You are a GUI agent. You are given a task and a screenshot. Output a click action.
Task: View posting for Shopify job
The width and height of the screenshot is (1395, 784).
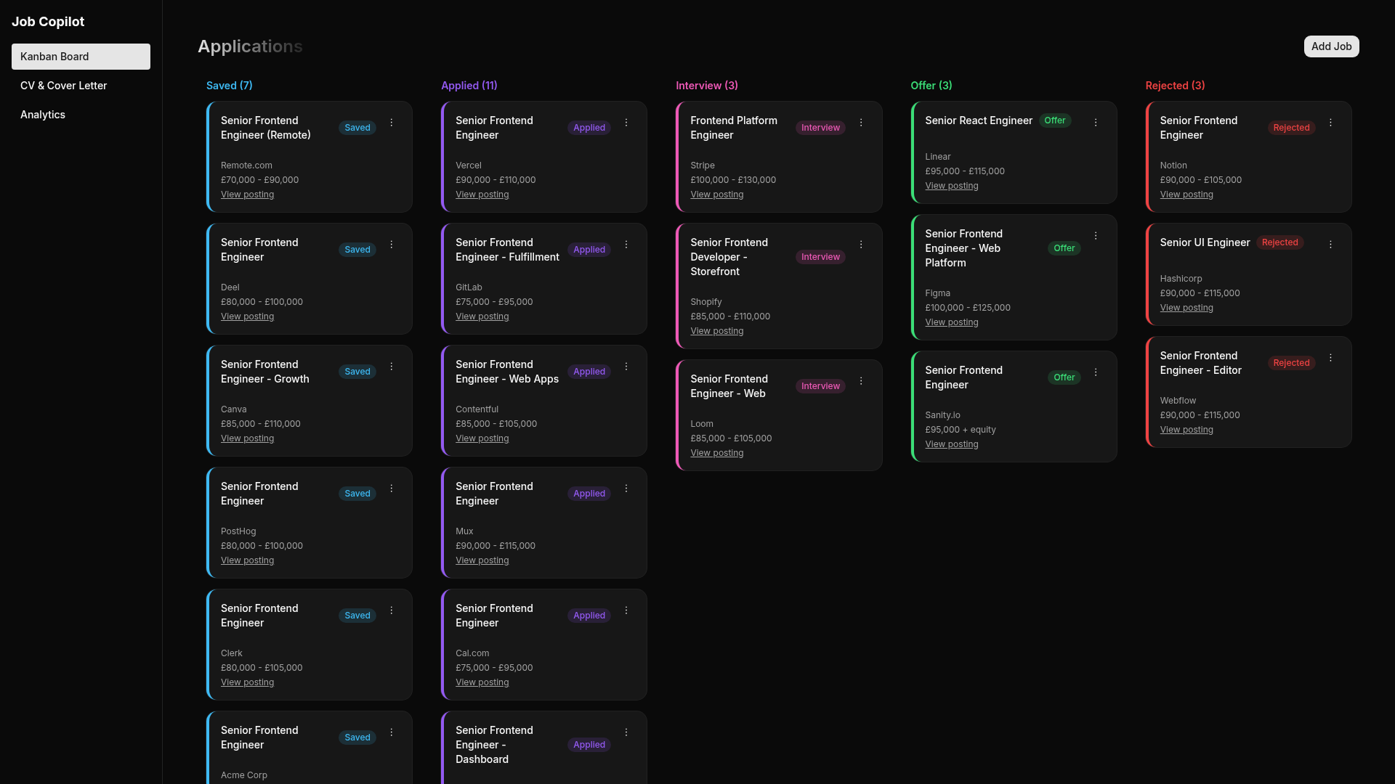coord(716,331)
